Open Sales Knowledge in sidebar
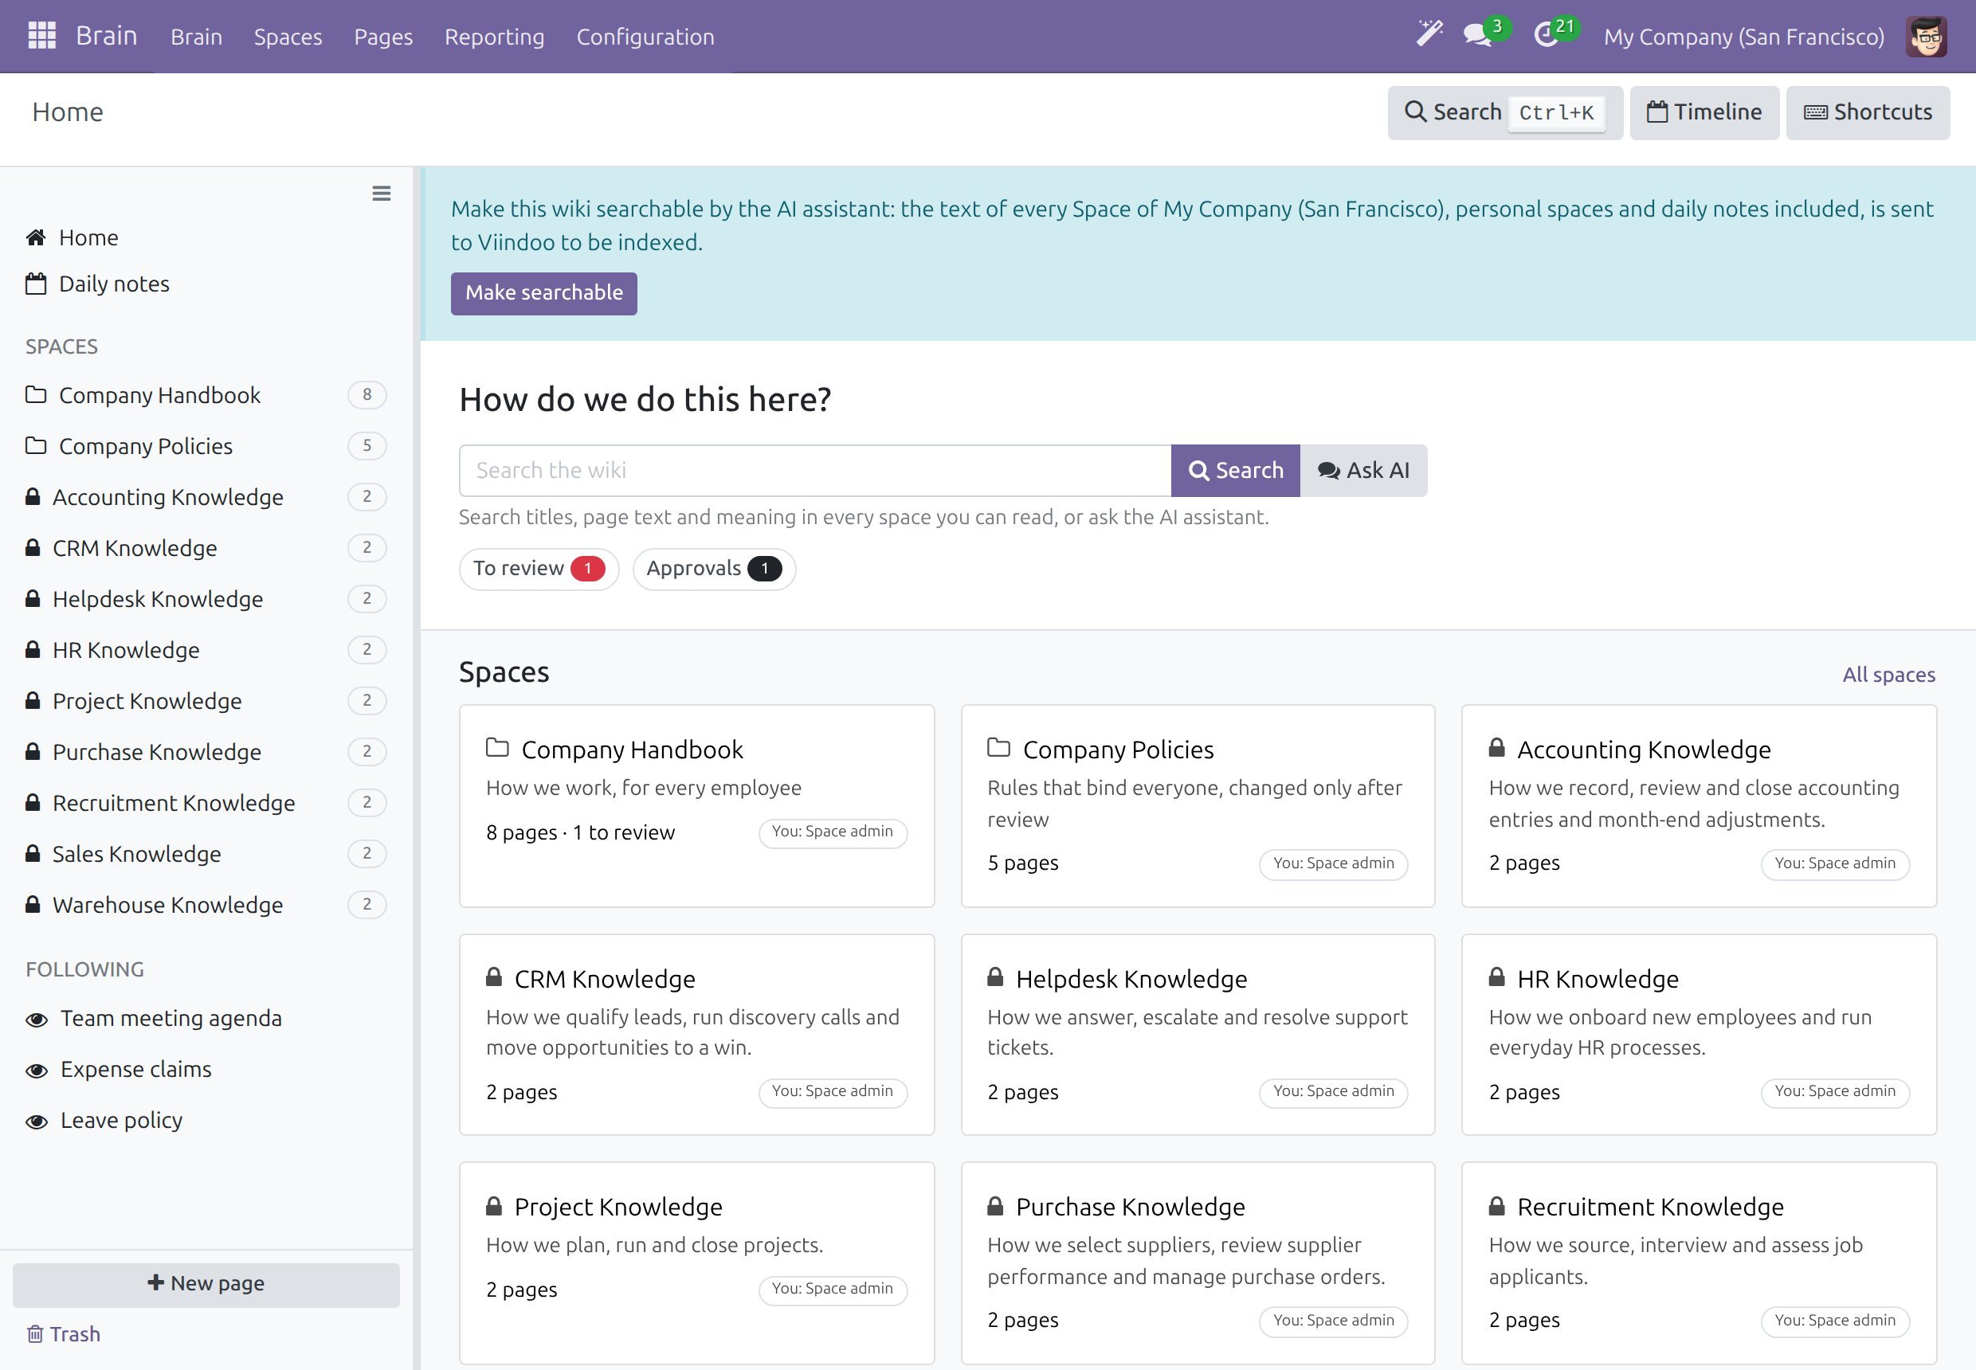 click(x=206, y=854)
